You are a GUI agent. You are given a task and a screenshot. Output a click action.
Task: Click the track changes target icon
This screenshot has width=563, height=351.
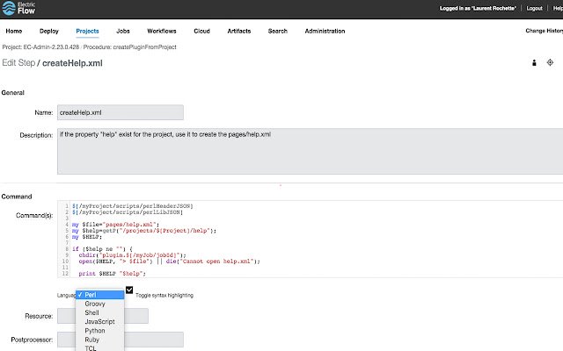point(550,62)
